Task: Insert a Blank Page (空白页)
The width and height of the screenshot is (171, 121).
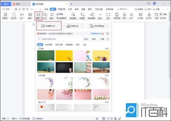Action: point(14,16)
